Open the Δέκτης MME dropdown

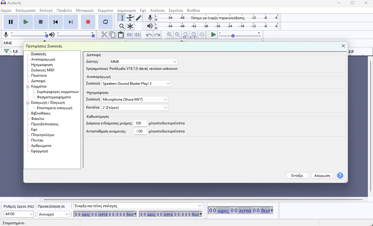(x=143, y=62)
